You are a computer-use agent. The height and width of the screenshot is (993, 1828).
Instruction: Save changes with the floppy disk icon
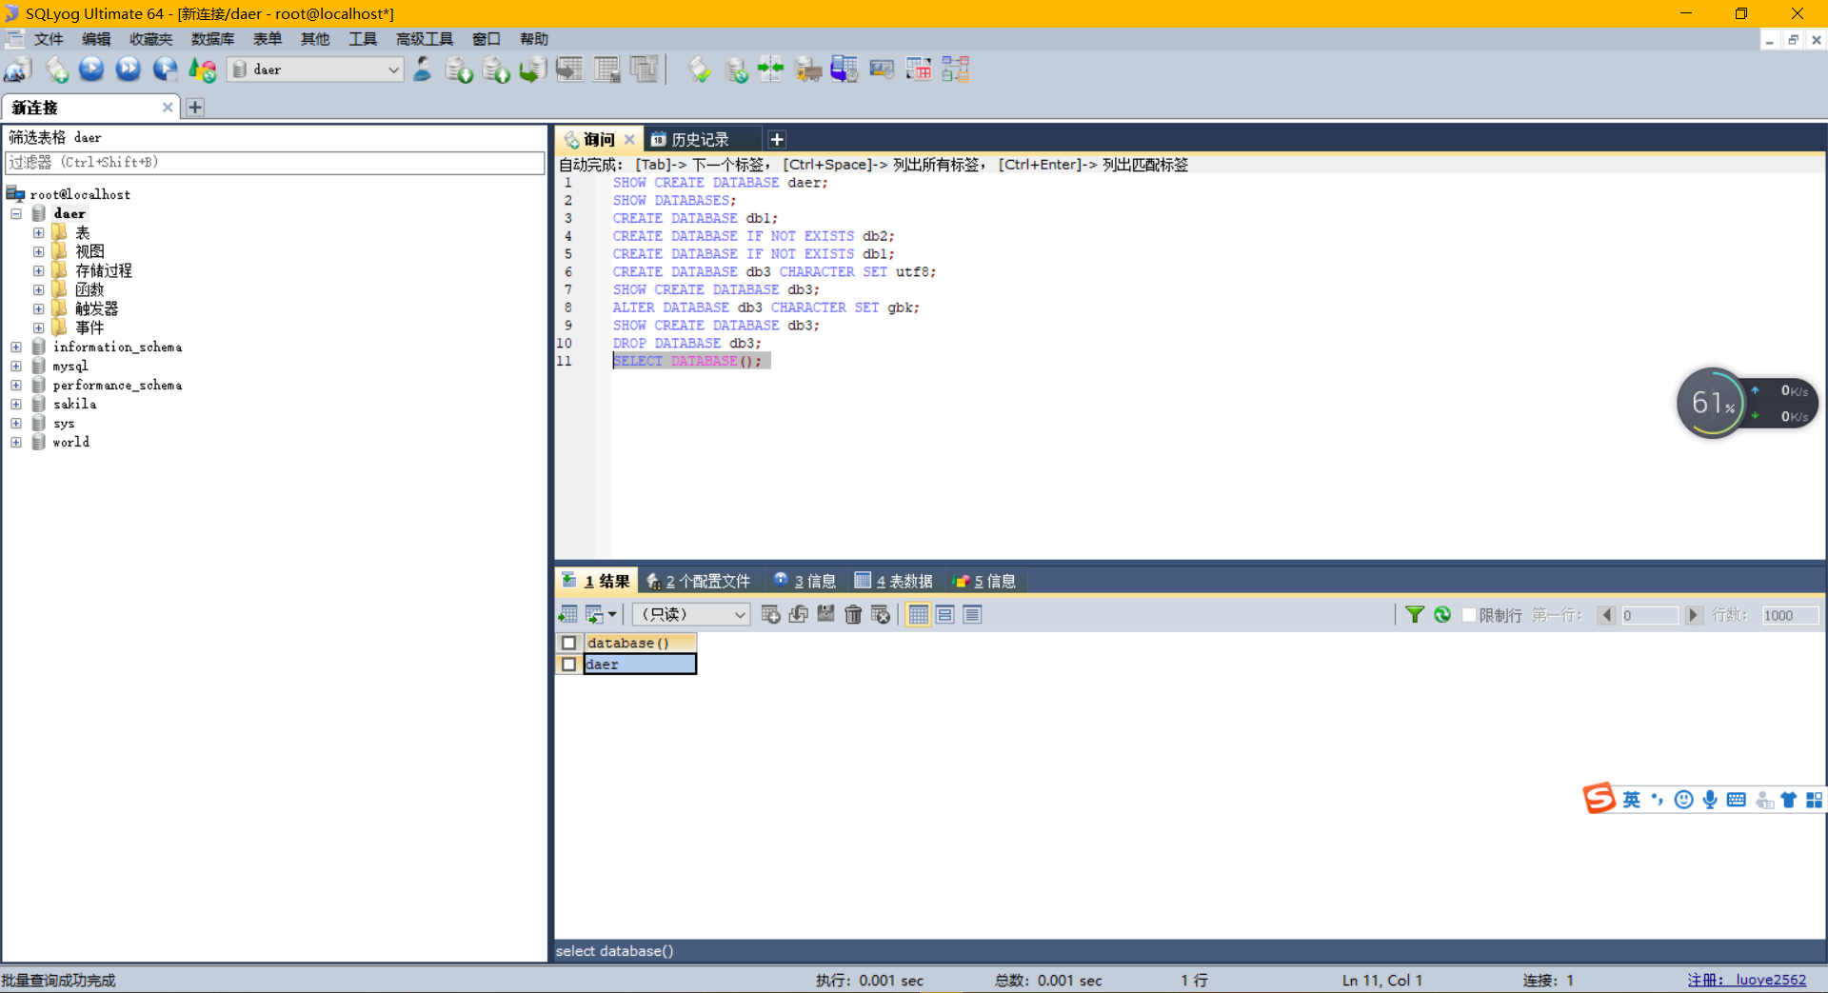[x=825, y=615]
